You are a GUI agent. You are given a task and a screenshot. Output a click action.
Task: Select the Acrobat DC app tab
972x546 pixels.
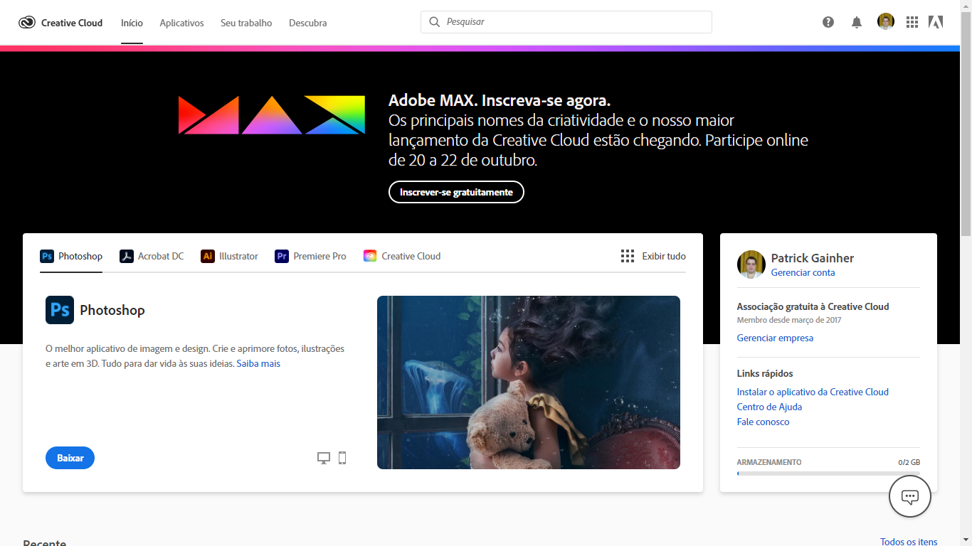pos(152,256)
